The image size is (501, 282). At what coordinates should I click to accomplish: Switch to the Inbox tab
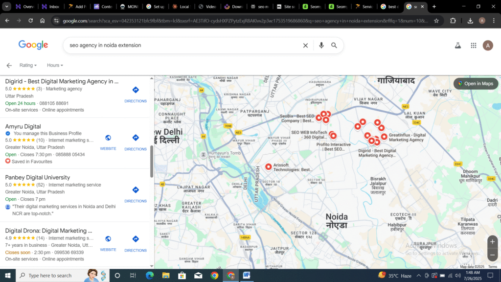(x=51, y=6)
